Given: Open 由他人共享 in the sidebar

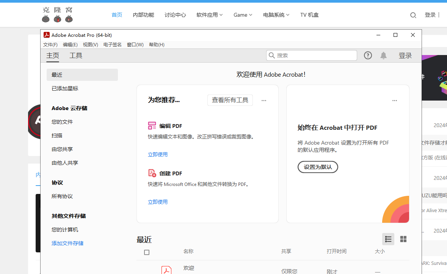Looking at the screenshot, I should [x=65, y=163].
